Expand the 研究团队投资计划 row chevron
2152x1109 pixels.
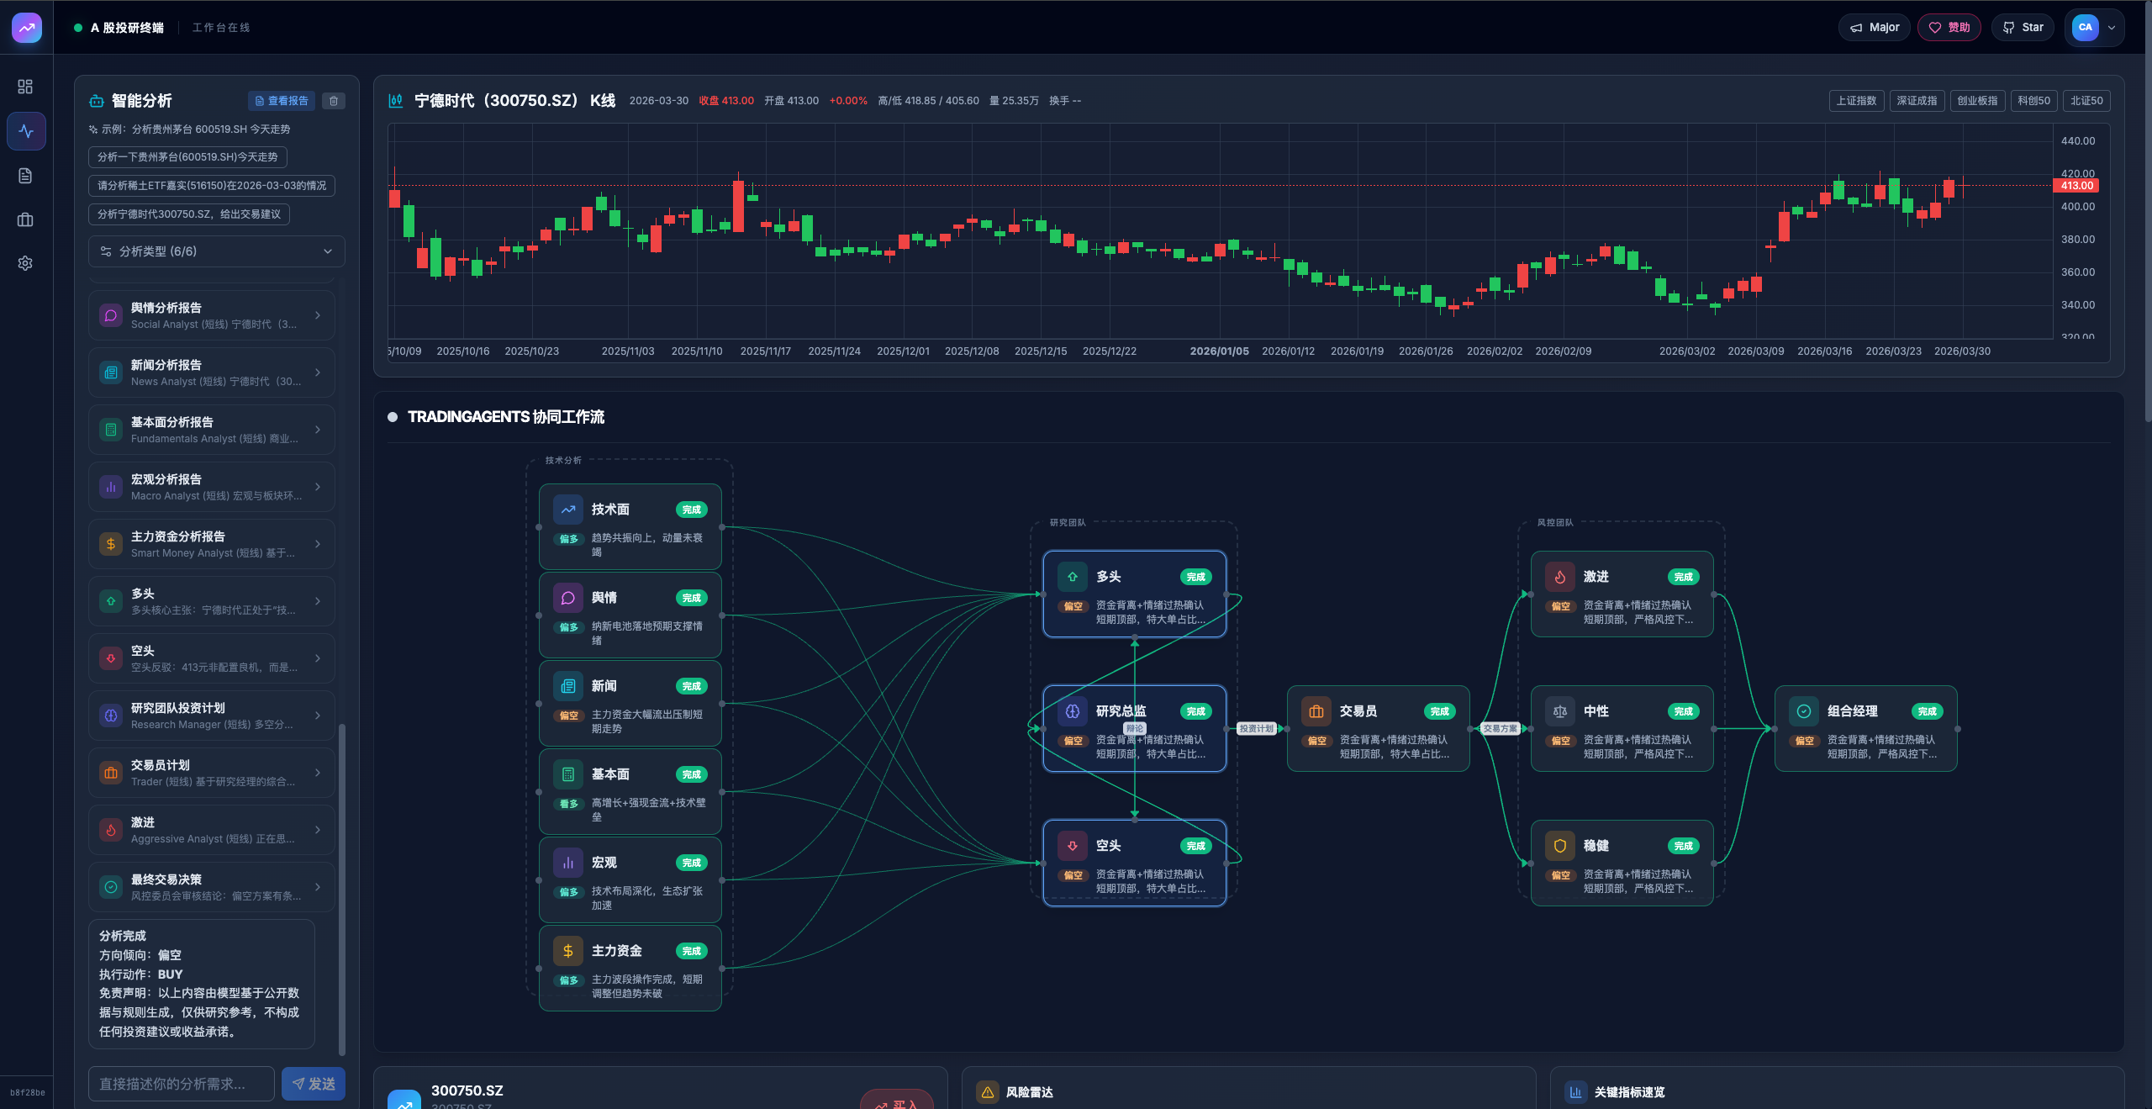pos(318,716)
